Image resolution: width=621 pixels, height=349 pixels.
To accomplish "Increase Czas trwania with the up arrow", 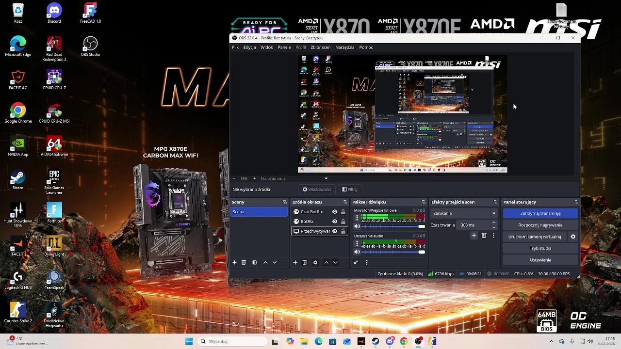I will tap(494, 223).
